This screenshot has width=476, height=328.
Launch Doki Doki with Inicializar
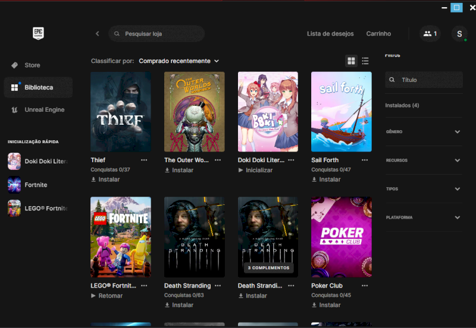255,170
